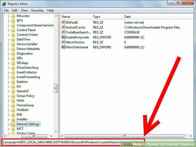Select the Diagnostics tree key label

[x=24, y=54]
